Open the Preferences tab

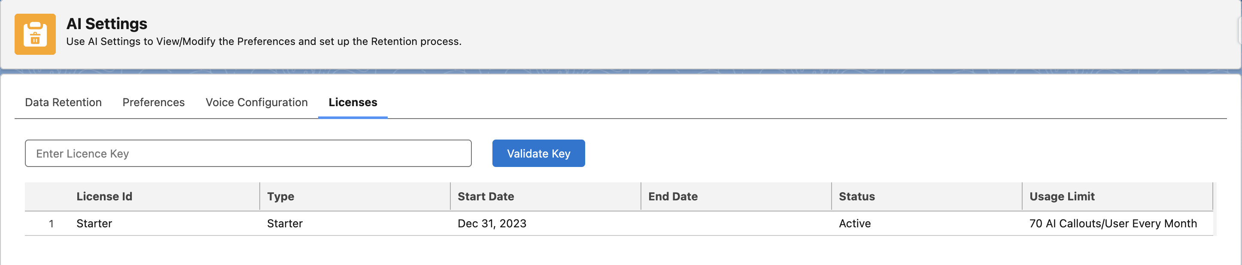click(x=153, y=102)
